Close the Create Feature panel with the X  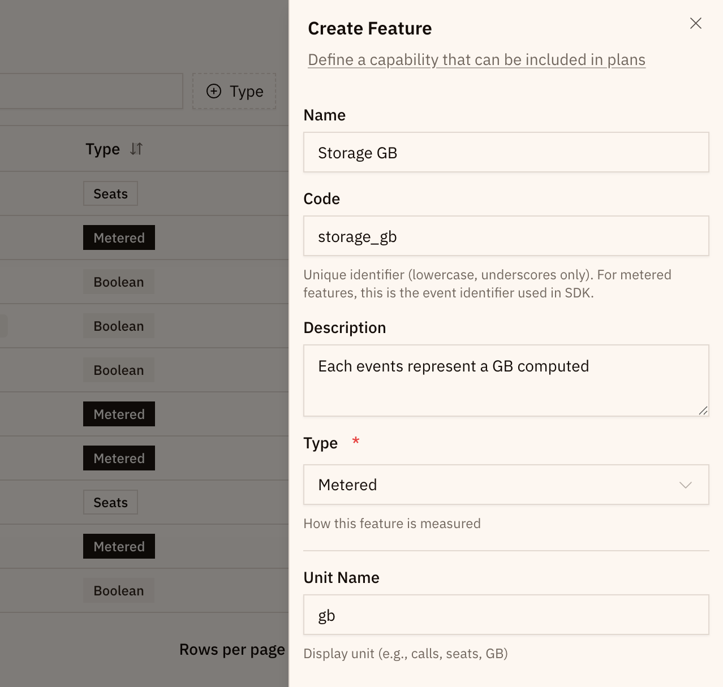(695, 23)
